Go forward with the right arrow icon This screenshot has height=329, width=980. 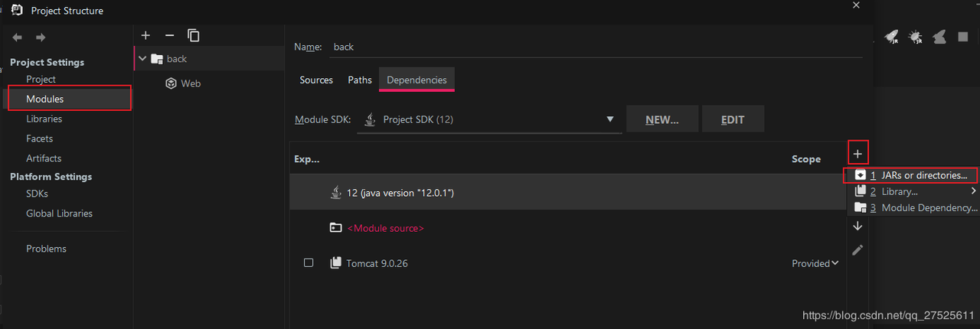tap(41, 37)
